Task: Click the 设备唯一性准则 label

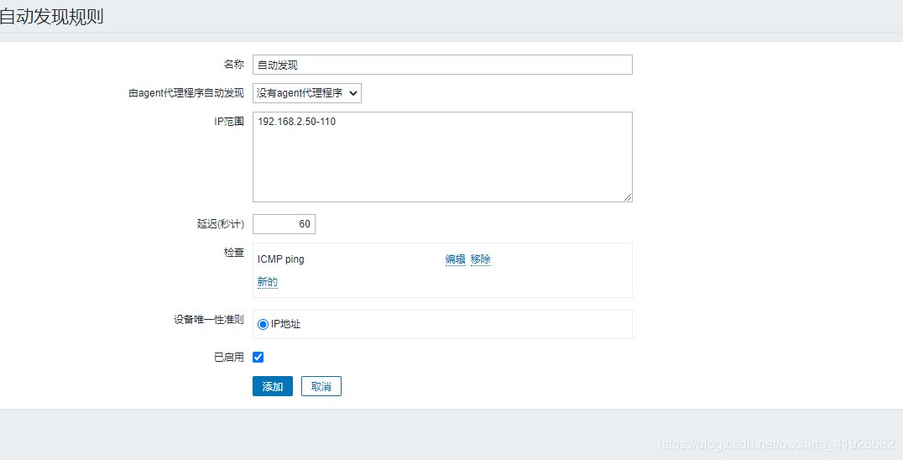Action: click(209, 320)
